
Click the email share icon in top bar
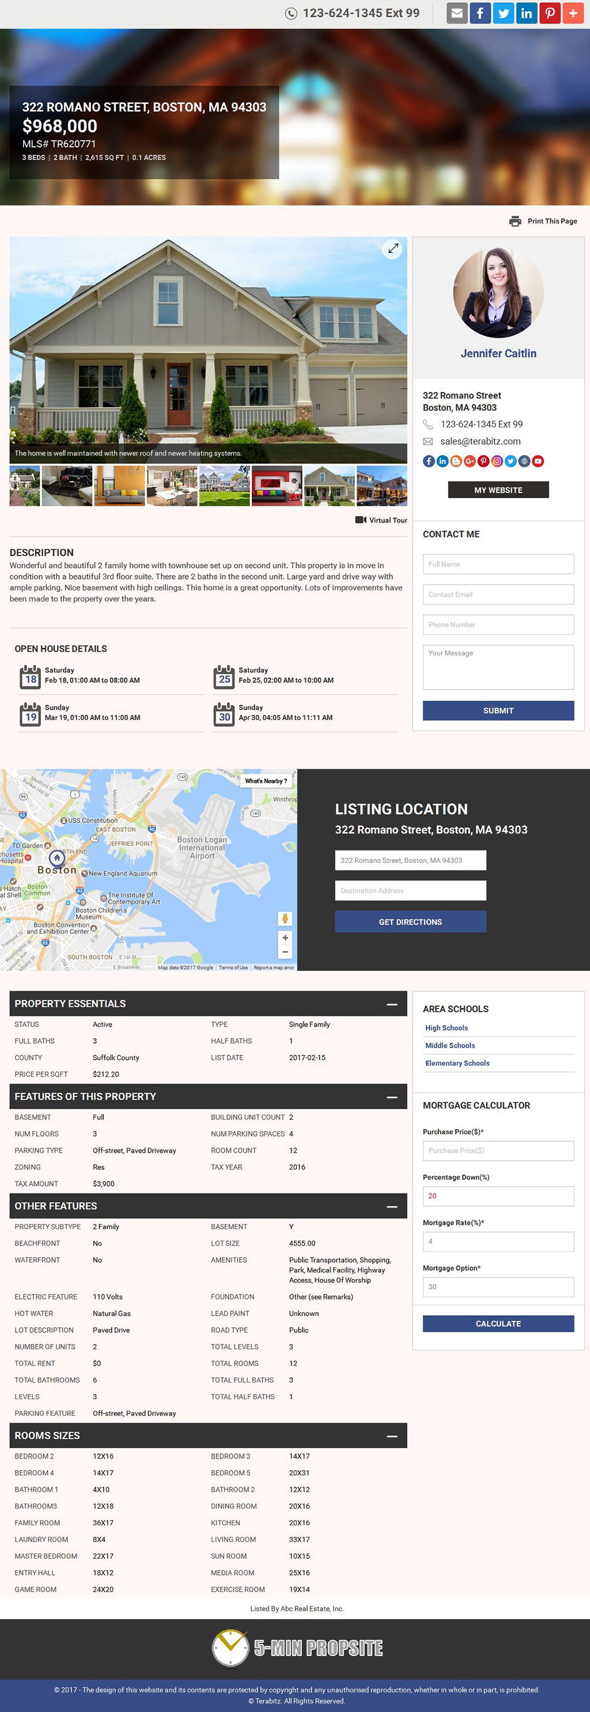coord(457,13)
